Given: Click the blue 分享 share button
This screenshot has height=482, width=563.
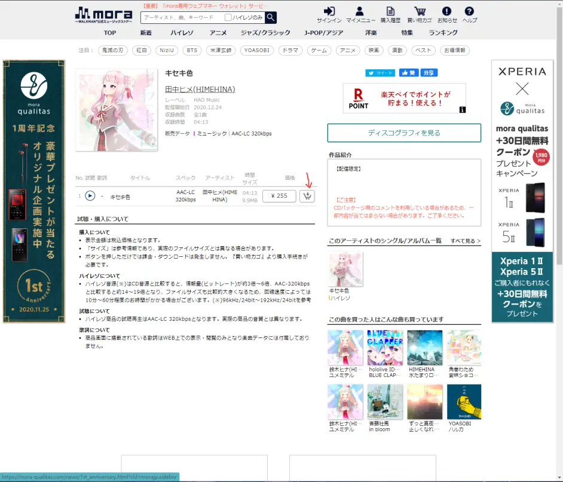Looking at the screenshot, I should click(x=429, y=73).
